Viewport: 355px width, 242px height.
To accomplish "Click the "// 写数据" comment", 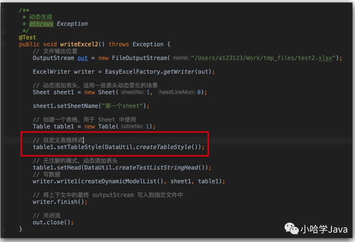I will pyautogui.click(x=47, y=174).
